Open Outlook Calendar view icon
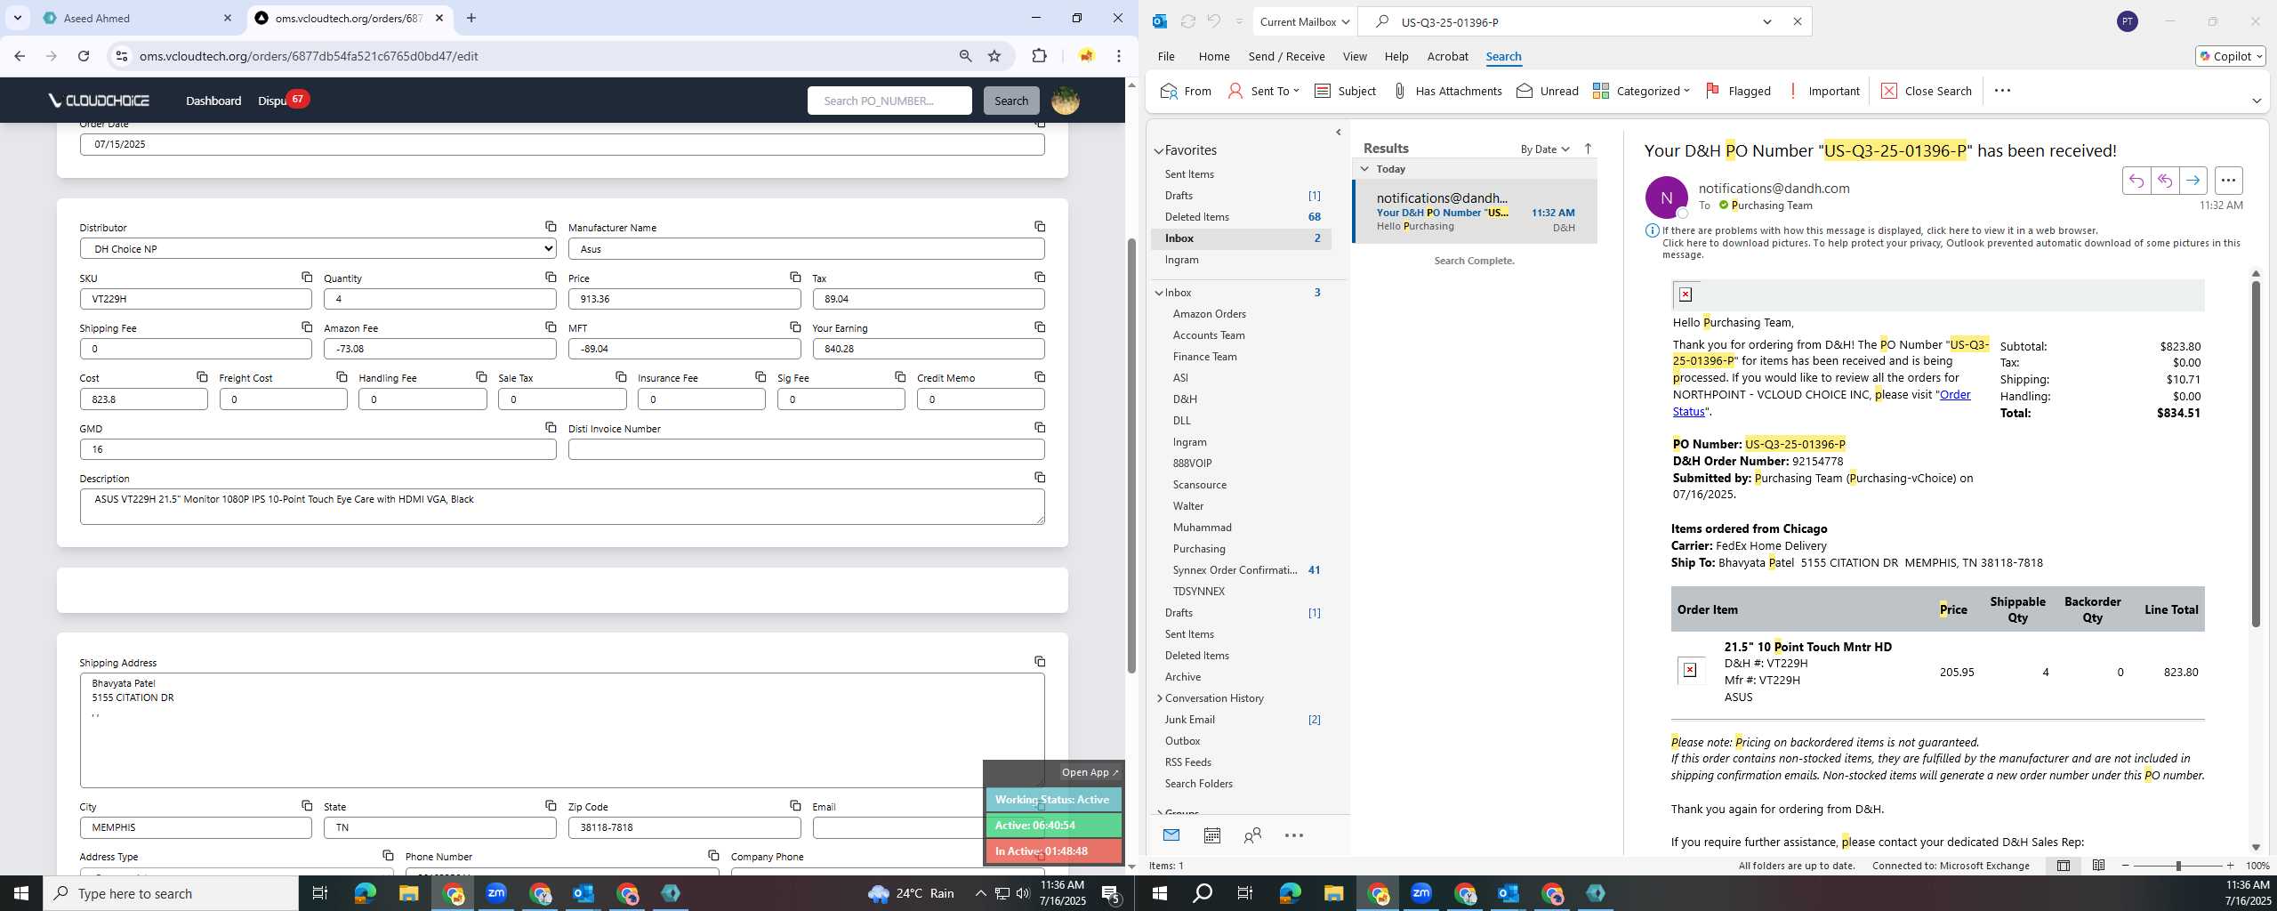The height and width of the screenshot is (911, 2277). 1212,835
